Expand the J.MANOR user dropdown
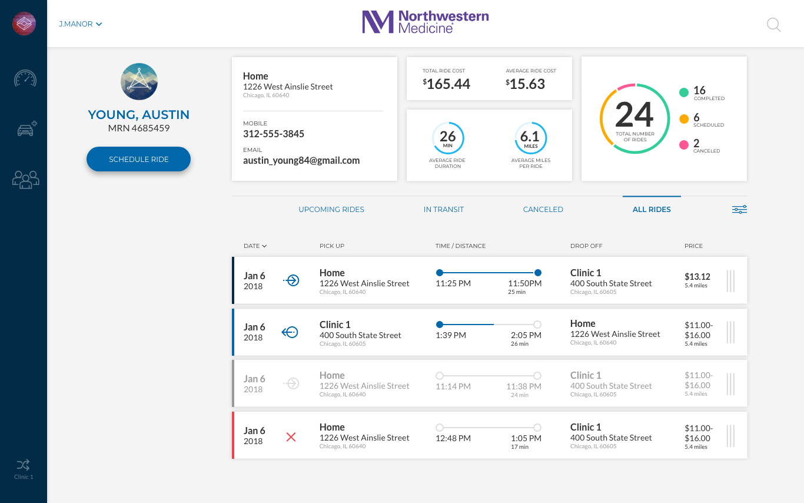Image resolution: width=804 pixels, height=503 pixels. pos(81,24)
